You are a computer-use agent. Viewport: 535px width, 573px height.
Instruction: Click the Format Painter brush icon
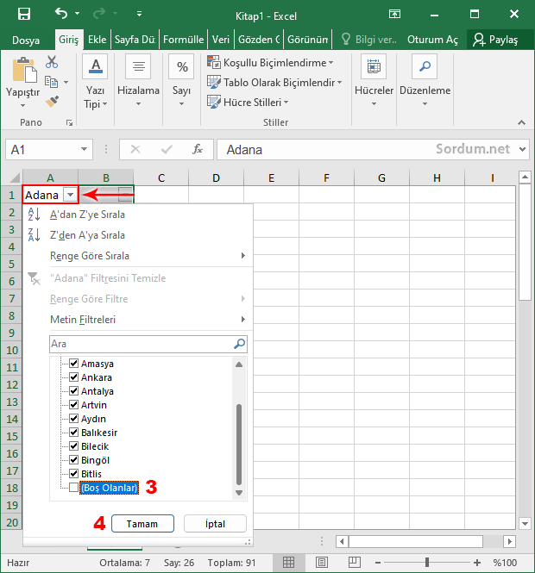[x=52, y=101]
